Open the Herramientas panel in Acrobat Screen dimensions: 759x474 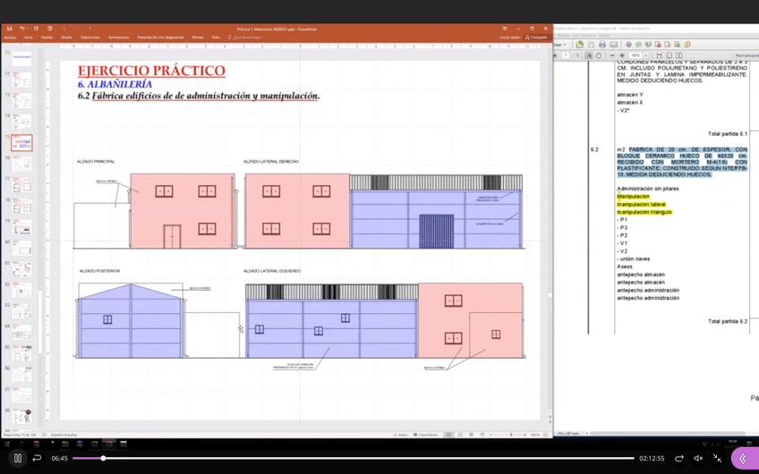click(746, 55)
